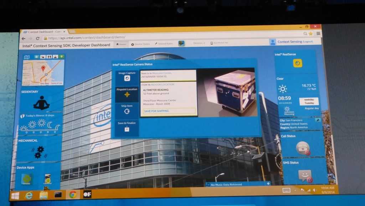Open Internet Explorer from the taskbar
Image resolution: width=365 pixels, height=206 pixels.
click(29, 195)
